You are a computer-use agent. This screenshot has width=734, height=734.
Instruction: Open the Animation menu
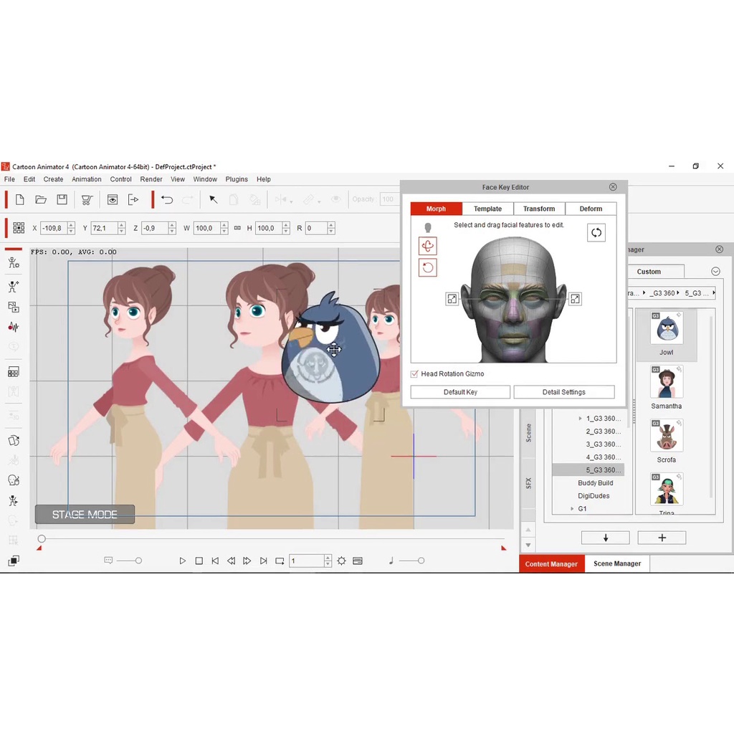coord(87,179)
